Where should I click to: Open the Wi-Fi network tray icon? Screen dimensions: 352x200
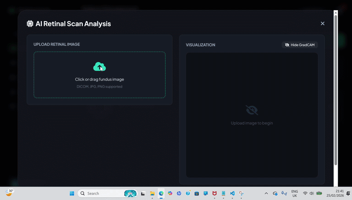pos(305,193)
